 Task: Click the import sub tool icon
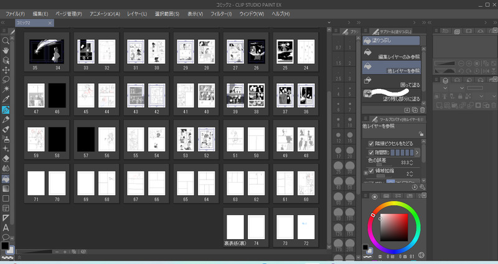coord(407,110)
